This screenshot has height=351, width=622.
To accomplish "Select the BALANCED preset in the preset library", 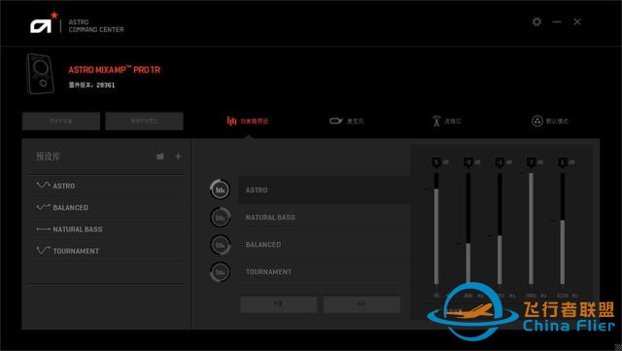I will 108,207.
